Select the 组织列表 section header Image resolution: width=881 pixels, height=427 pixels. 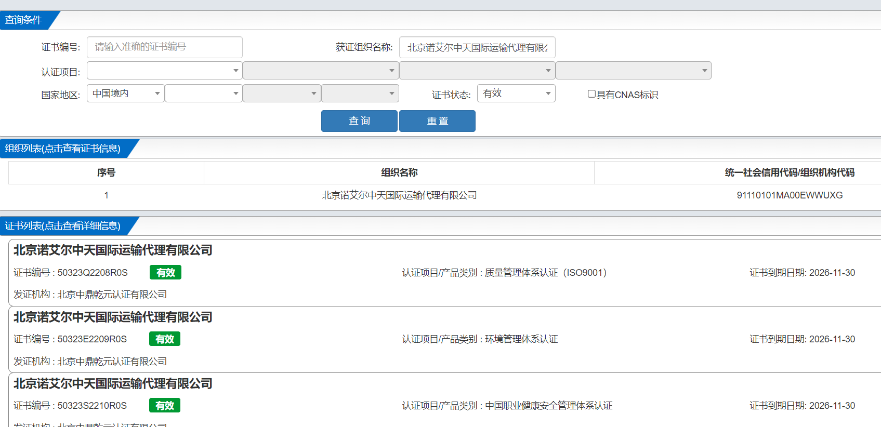point(63,149)
